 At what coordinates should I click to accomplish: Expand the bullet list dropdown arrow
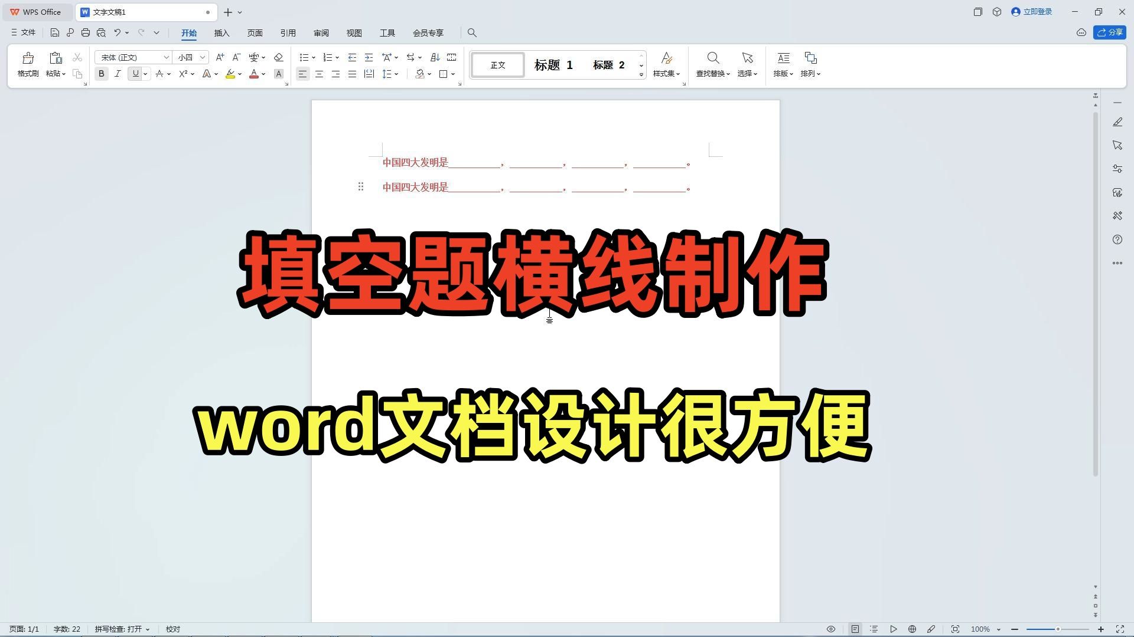click(x=314, y=58)
